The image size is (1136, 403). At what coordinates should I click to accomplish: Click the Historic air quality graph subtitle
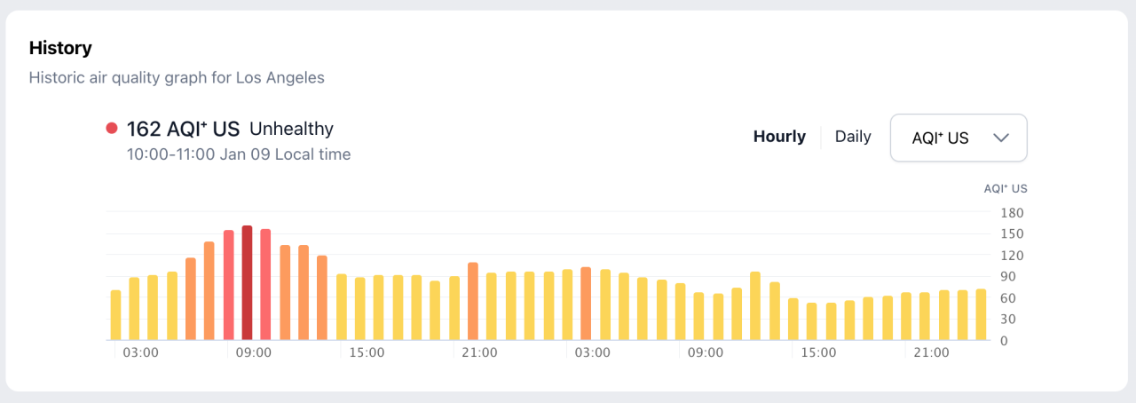point(177,77)
